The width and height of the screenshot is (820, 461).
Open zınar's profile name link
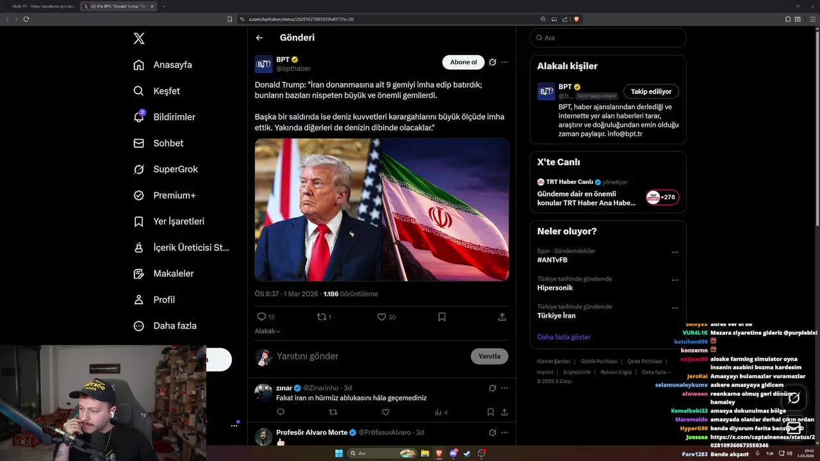click(284, 388)
